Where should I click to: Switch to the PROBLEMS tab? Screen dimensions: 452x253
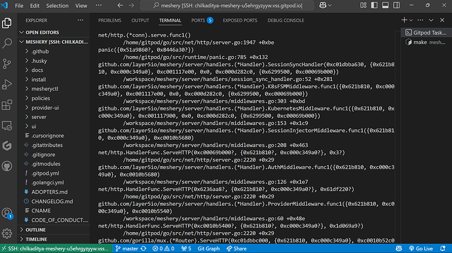click(x=109, y=20)
